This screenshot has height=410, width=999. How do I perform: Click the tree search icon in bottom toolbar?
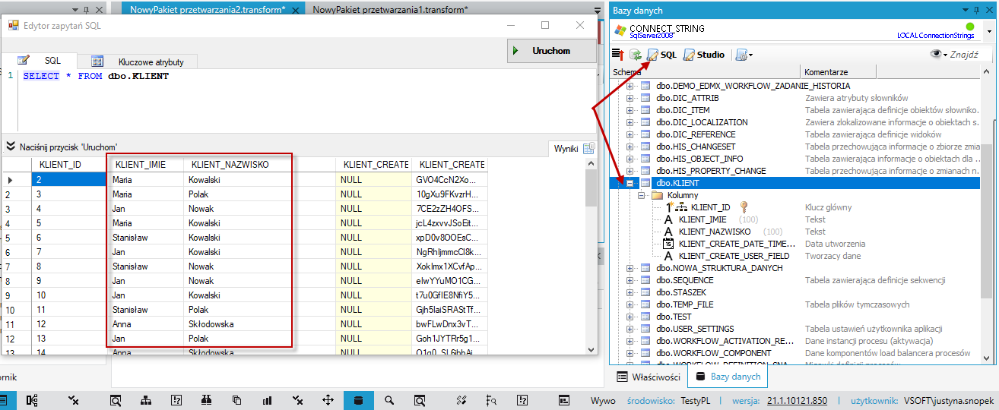click(491, 400)
